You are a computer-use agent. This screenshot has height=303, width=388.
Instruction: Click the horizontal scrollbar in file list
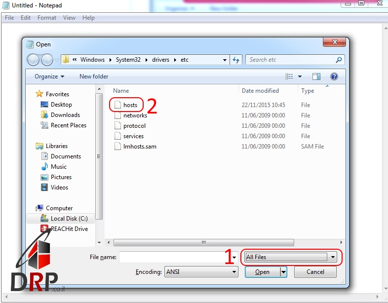click(x=203, y=243)
